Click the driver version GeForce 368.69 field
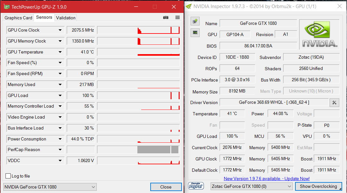Viewport: 347px width, 193px height. [274, 102]
